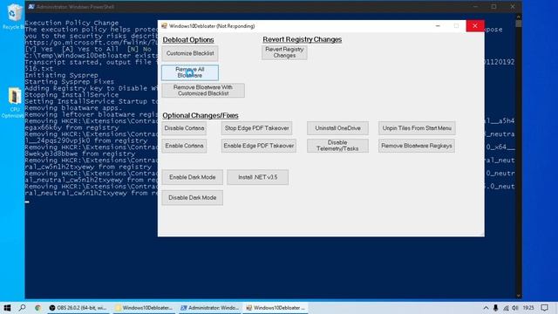Open the Windows Start menu
This screenshot has height=314, width=558.
click(x=7, y=308)
